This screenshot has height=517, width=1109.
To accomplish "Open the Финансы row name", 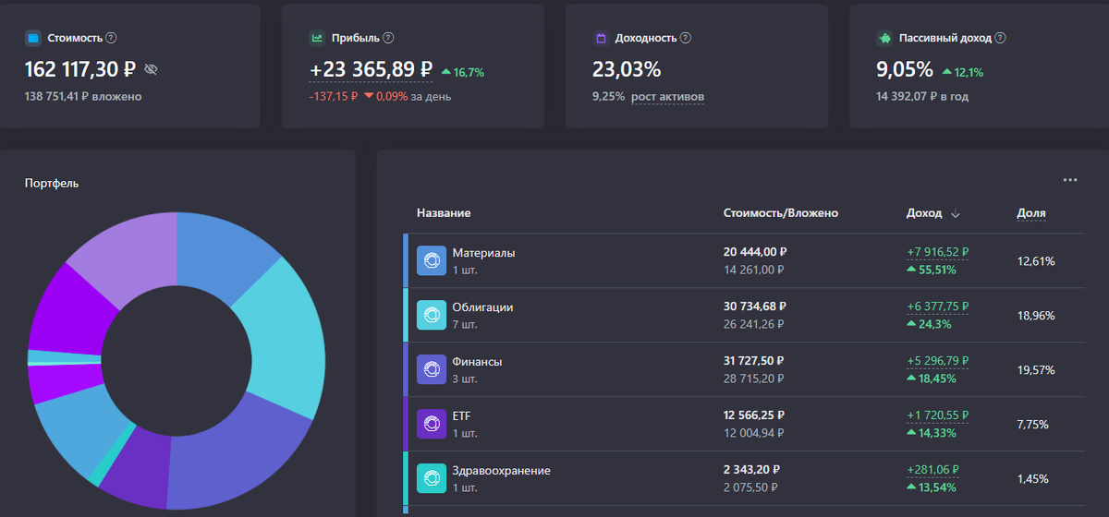I will 477,361.
